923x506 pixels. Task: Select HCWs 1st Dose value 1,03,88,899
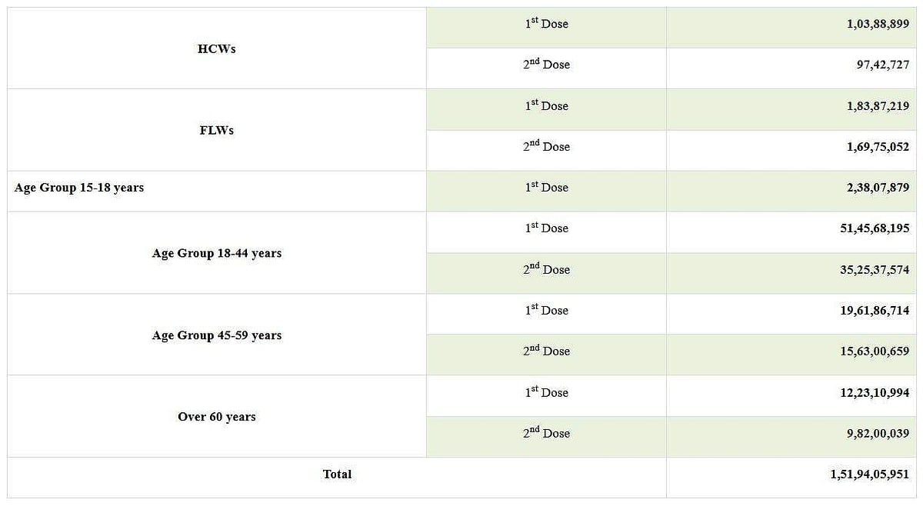pos(878,24)
